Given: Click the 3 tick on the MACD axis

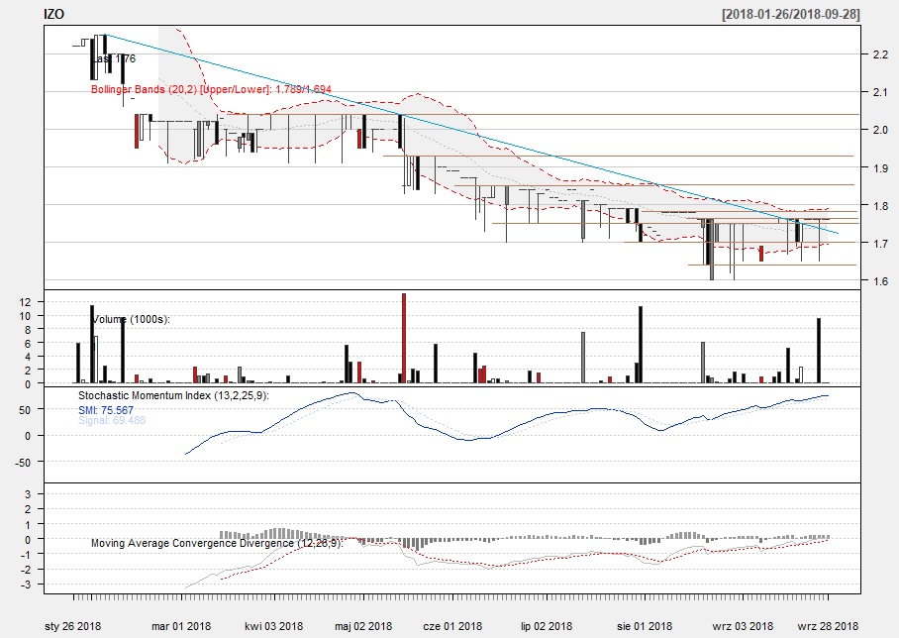Looking at the screenshot, I should pyautogui.click(x=27, y=494).
